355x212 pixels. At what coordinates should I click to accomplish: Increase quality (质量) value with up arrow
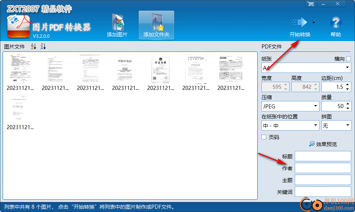tap(348, 104)
